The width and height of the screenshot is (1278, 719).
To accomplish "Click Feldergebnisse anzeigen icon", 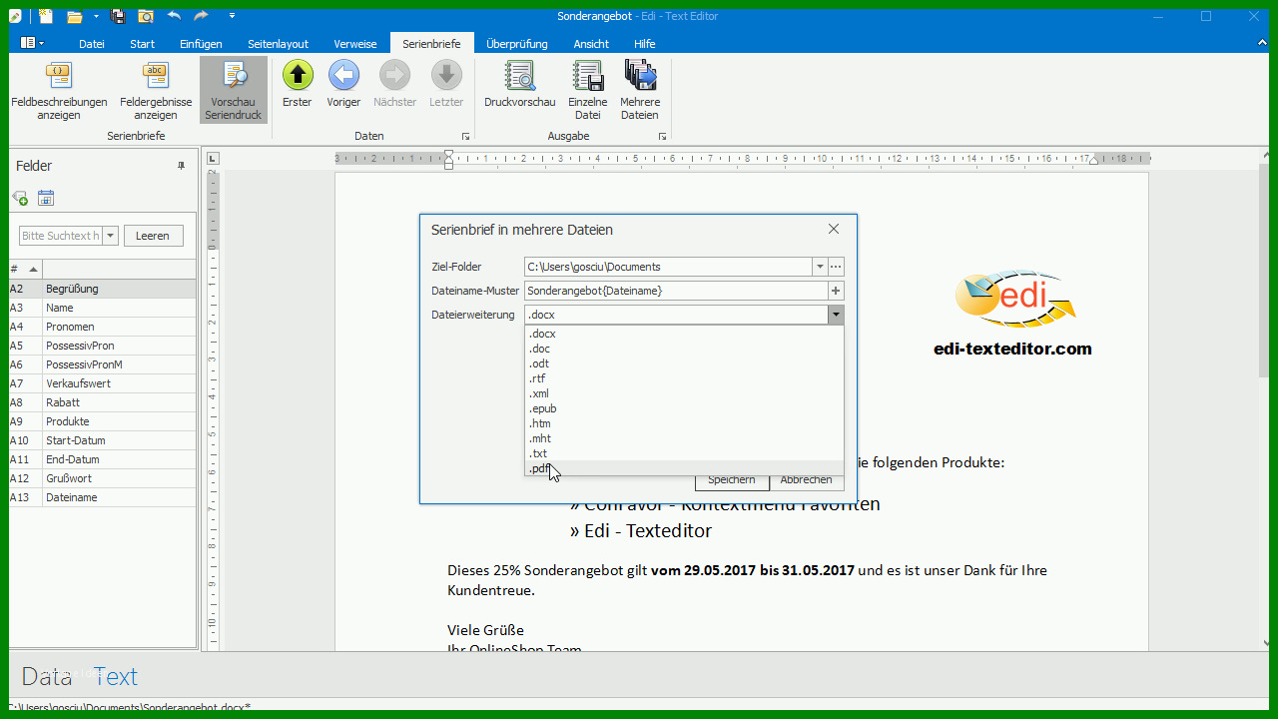I will point(156,75).
